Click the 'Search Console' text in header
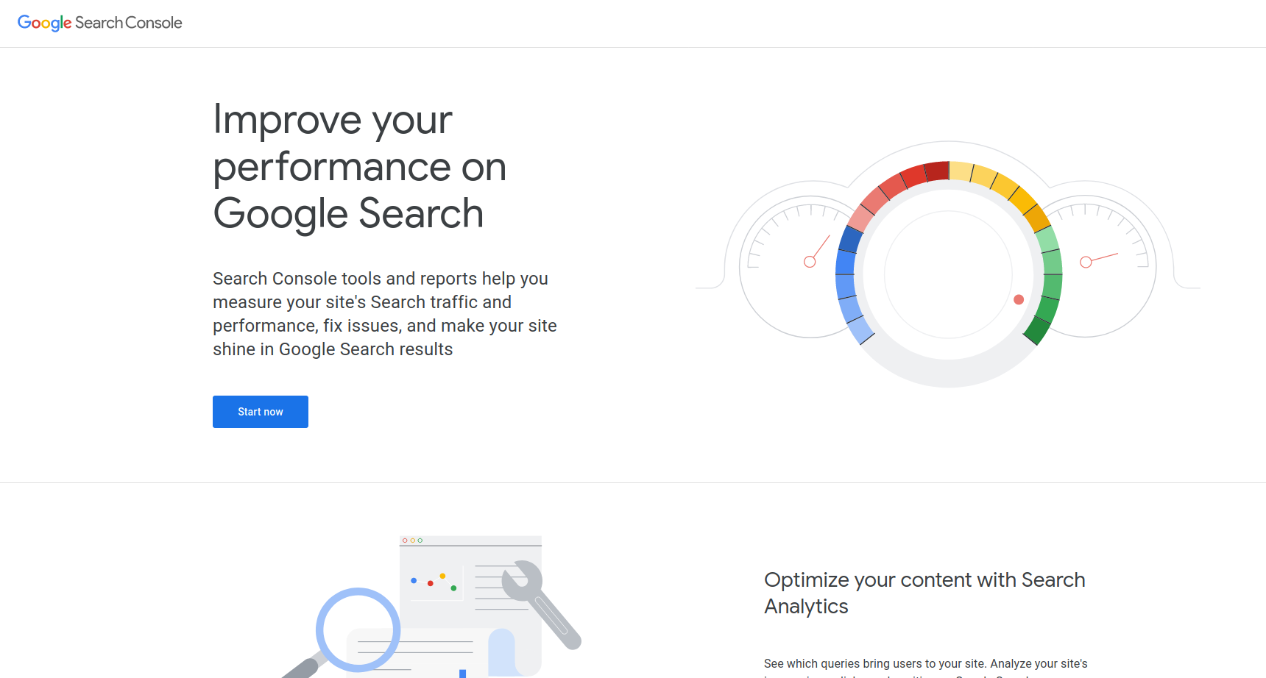Screen dimensions: 1266x678 click(x=129, y=23)
